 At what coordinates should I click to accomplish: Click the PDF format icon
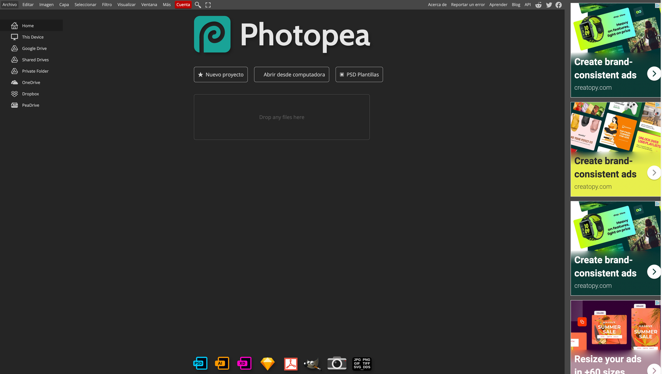tap(291, 364)
